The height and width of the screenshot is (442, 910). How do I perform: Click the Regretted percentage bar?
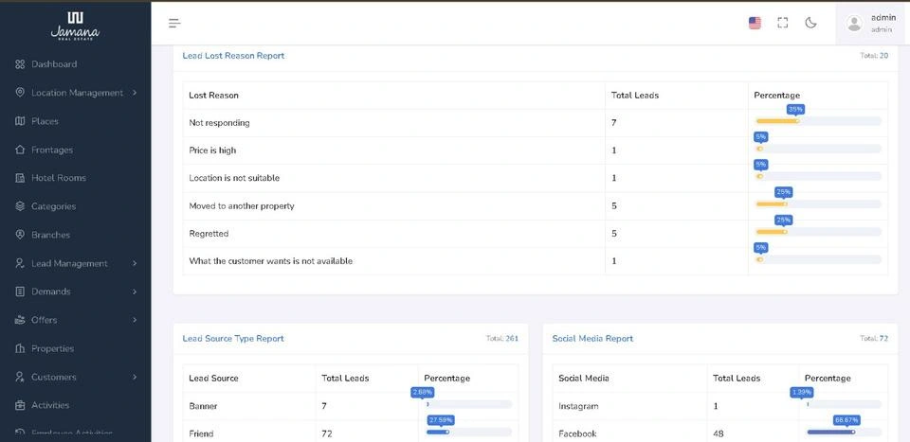pos(818,232)
